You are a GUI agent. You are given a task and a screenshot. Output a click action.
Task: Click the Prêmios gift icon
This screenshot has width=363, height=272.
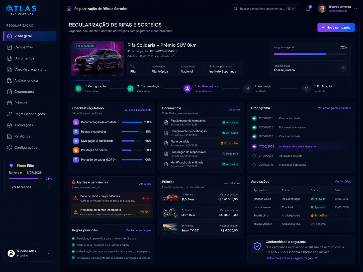click(x=10, y=103)
